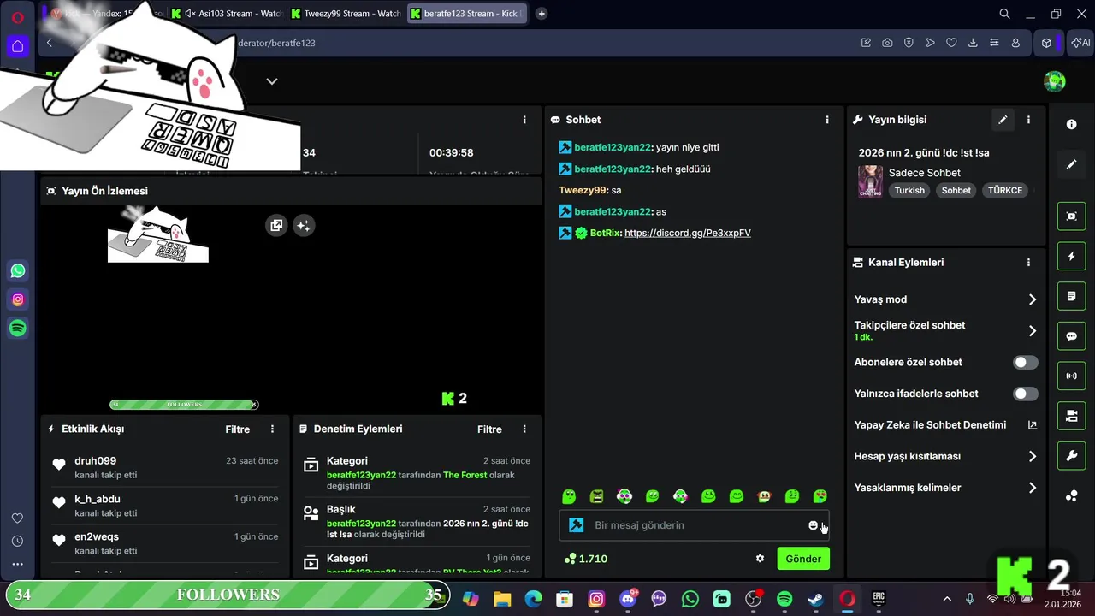
Task: Open chat settings gear icon
Action: (x=760, y=559)
